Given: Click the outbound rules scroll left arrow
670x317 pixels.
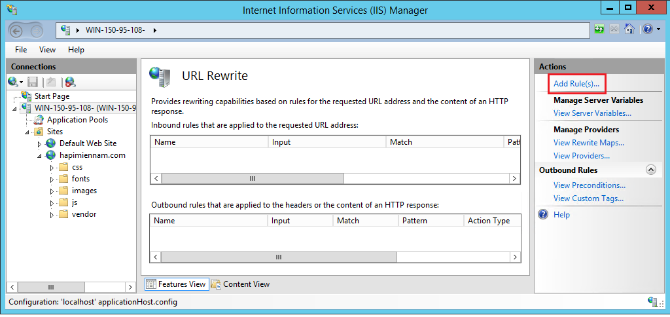Looking at the screenshot, I should pyautogui.click(x=156, y=257).
